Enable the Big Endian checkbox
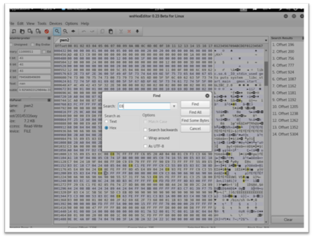 click(32, 45)
